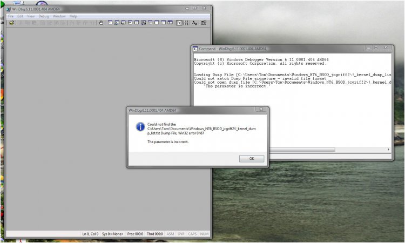Toggle Source Mode On toolbar button
Image resolution: width=405 pixels, height=243 pixels.
click(x=179, y=23)
